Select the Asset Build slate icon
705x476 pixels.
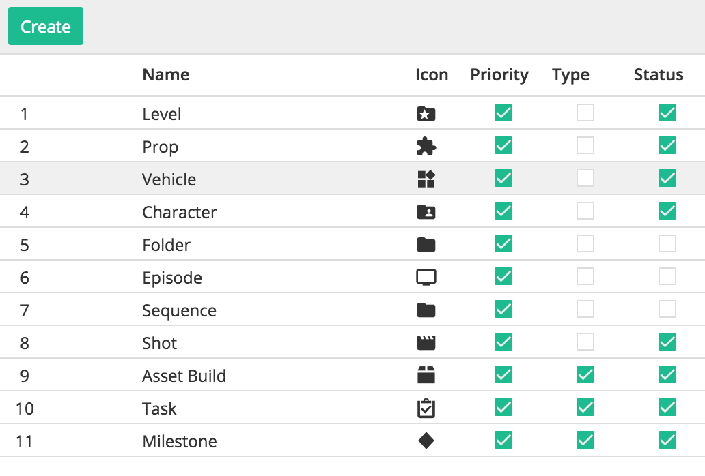click(426, 374)
